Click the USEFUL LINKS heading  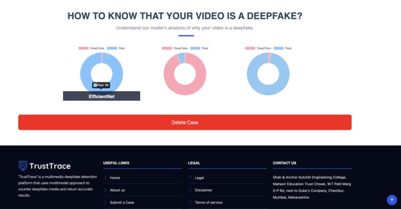[x=116, y=163]
